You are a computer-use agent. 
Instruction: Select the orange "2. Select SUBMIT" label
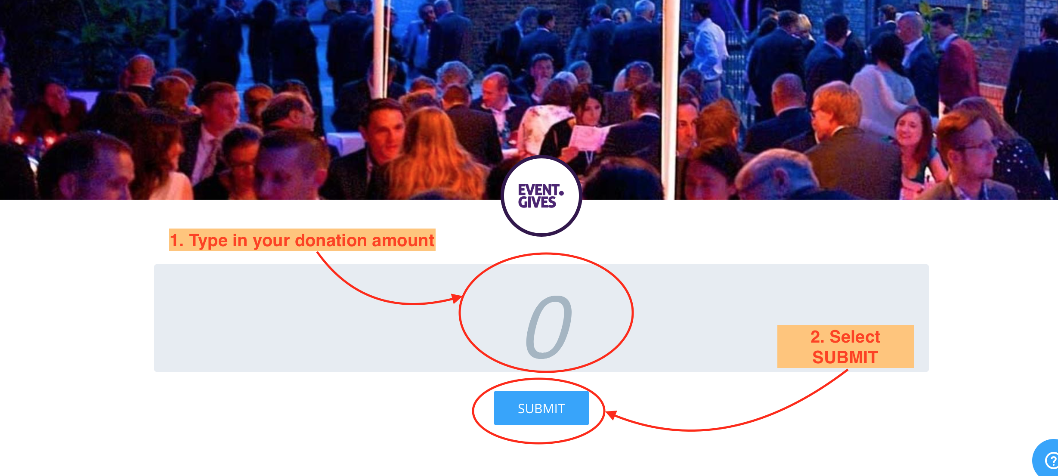(x=845, y=346)
